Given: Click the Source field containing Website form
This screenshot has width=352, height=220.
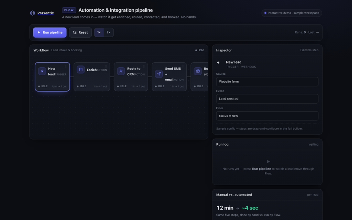Looking at the screenshot, I should point(267,82).
